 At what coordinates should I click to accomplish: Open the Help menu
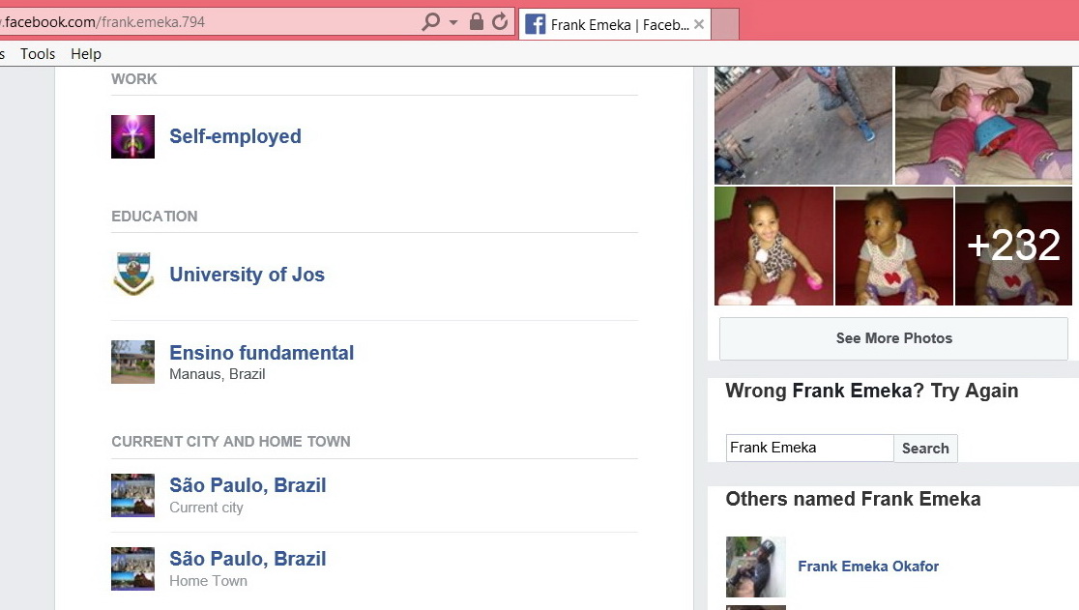tap(86, 54)
